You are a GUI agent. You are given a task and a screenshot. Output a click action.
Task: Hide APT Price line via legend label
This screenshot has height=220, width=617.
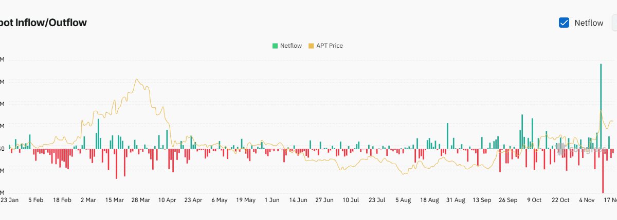(x=329, y=46)
